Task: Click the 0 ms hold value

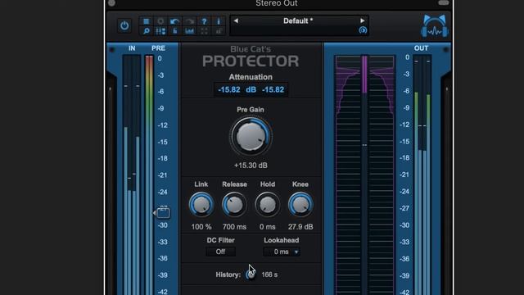Action: (x=268, y=227)
